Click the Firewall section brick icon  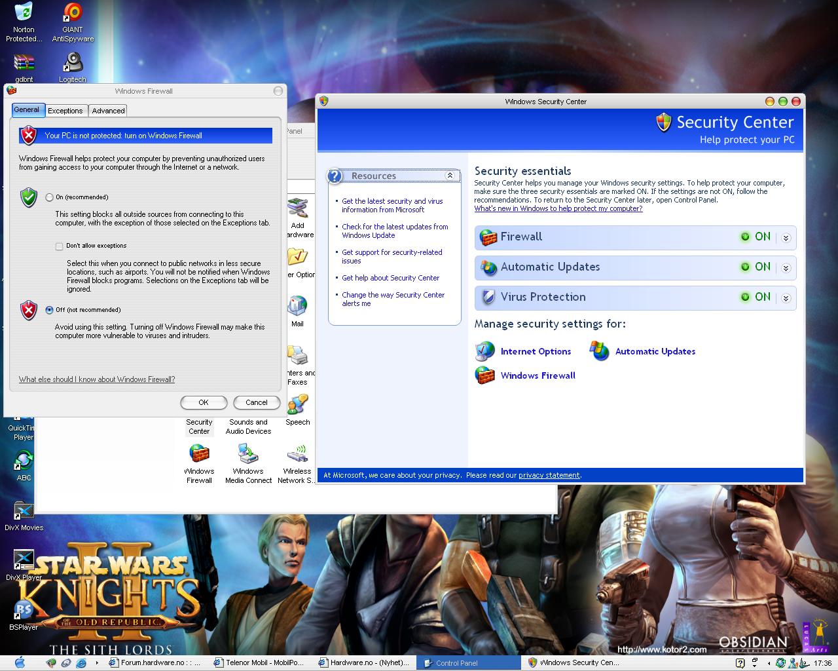[488, 237]
